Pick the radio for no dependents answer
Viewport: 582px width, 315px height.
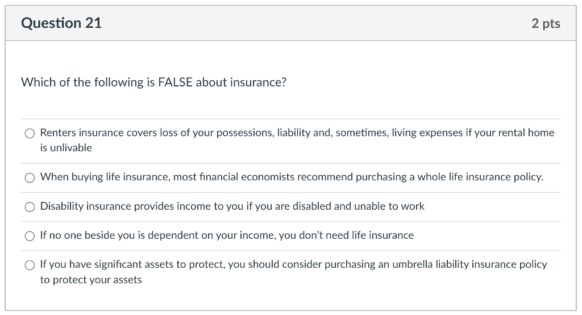(x=30, y=236)
